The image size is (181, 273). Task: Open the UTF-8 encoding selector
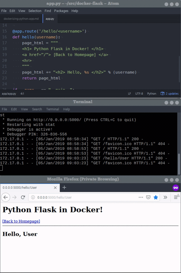pos(139,94)
